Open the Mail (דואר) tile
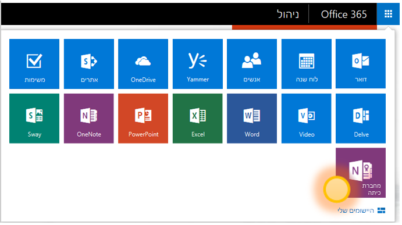 point(361,64)
